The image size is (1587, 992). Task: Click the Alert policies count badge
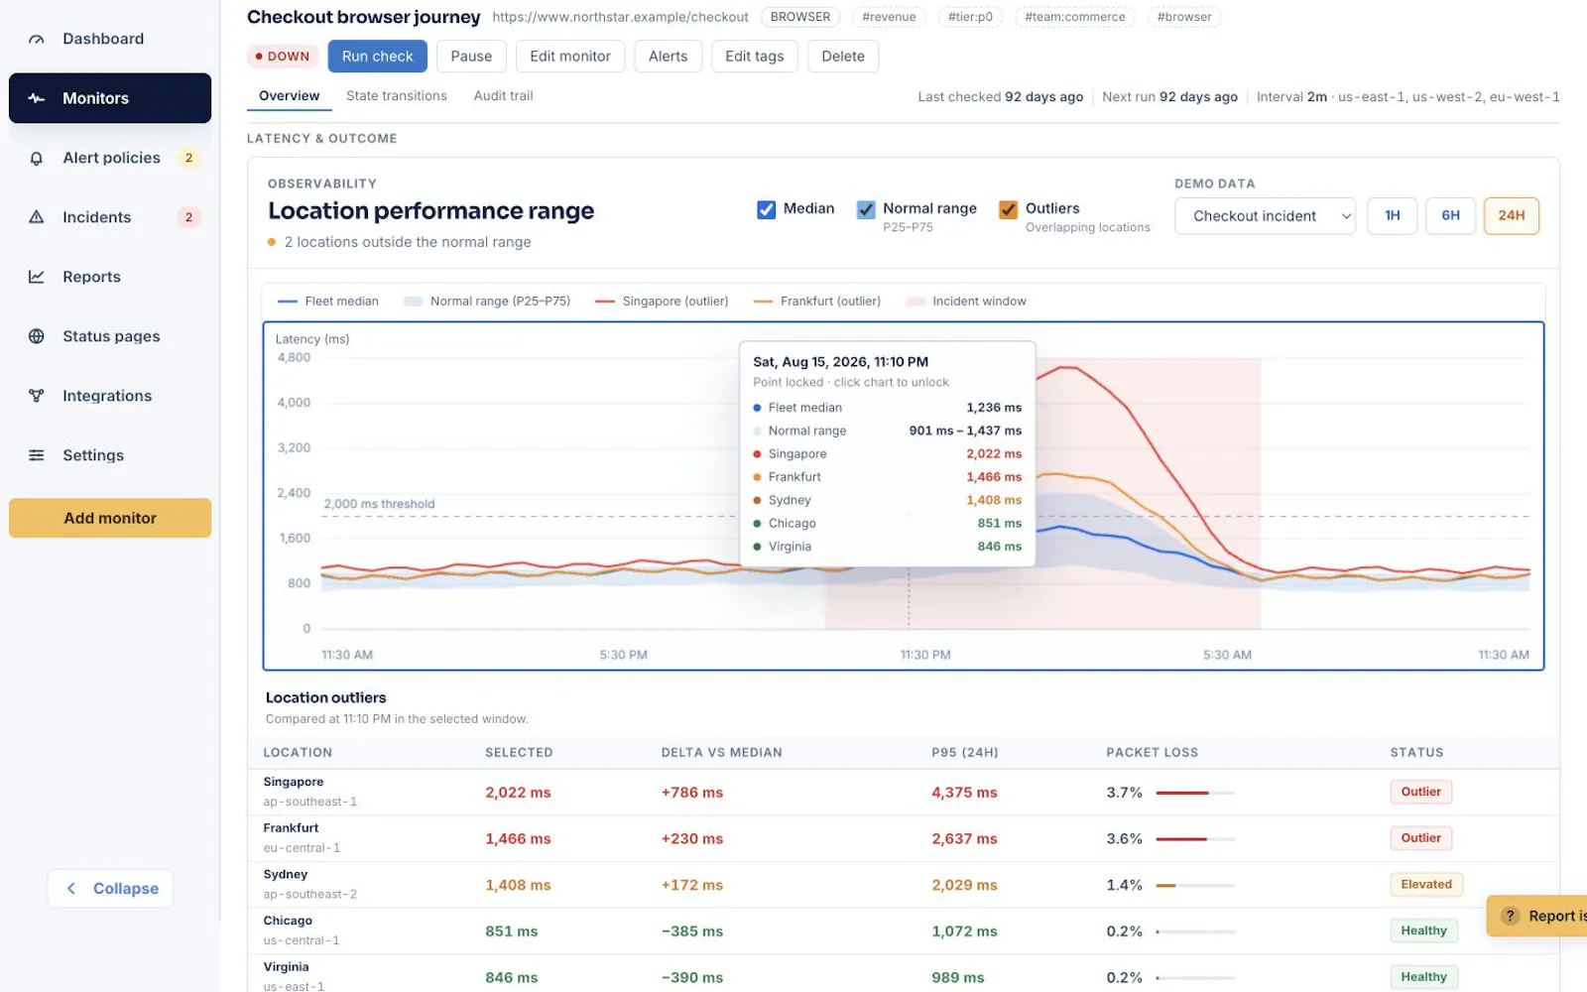tap(188, 158)
